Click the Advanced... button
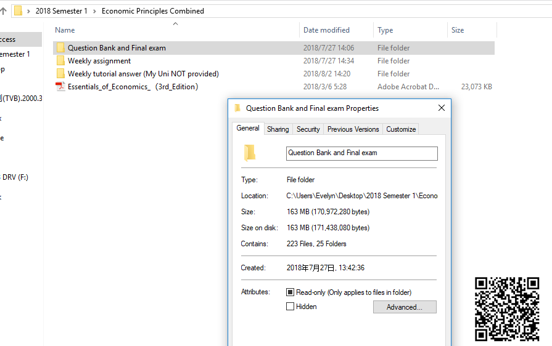Viewport: 552px width, 346px height. (x=405, y=307)
